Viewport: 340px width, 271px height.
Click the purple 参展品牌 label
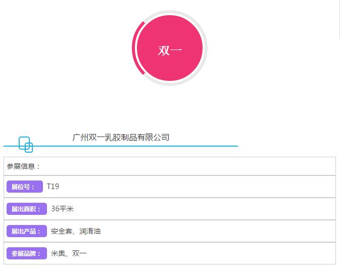tap(26, 253)
